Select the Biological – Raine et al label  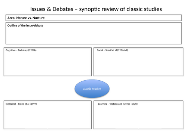(x=21, y=104)
